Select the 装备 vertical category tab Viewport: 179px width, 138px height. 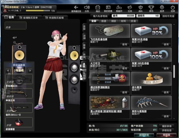[x=84, y=46]
